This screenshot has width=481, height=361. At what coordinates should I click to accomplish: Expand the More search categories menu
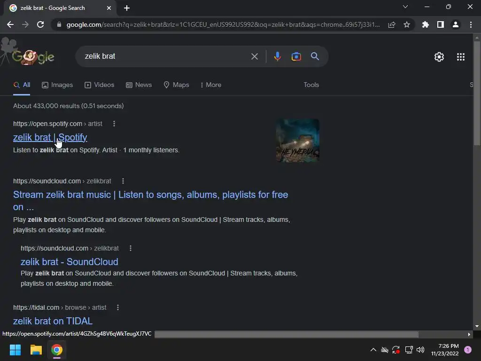click(x=211, y=85)
